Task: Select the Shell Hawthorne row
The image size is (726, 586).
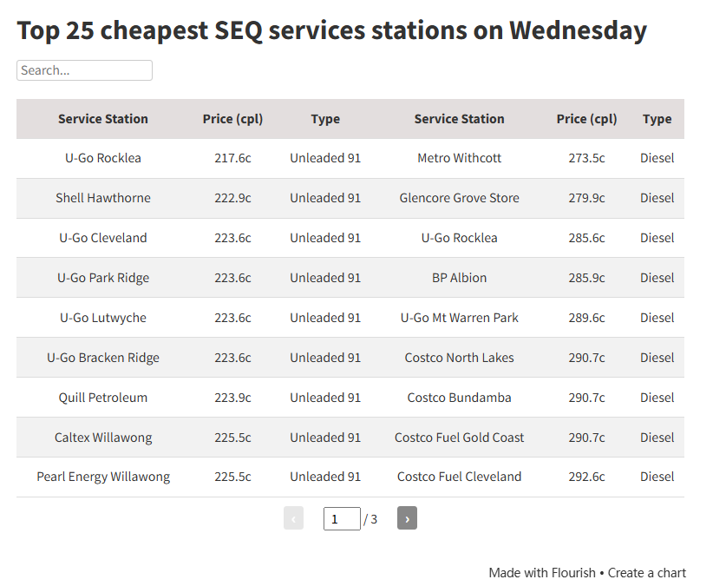Action: point(103,198)
